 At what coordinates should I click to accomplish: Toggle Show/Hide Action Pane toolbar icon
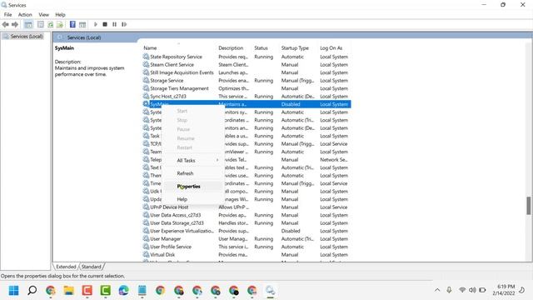82,24
